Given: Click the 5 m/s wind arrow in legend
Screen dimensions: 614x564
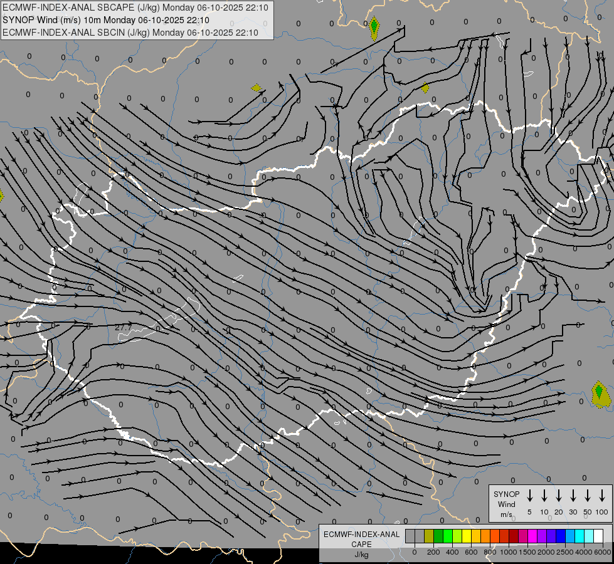Looking at the screenshot, I should point(529,495).
